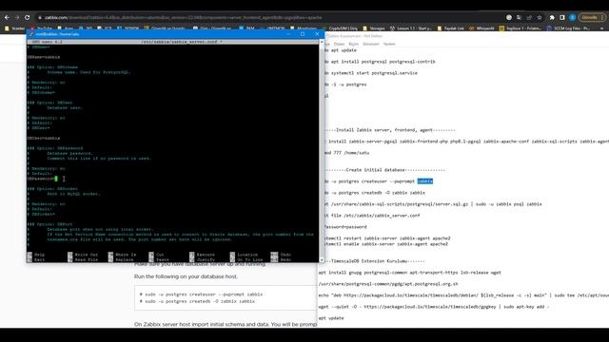This screenshot has width=609, height=342.
Task: Click nano 'Where Is' shortcut label
Action: [126, 255]
